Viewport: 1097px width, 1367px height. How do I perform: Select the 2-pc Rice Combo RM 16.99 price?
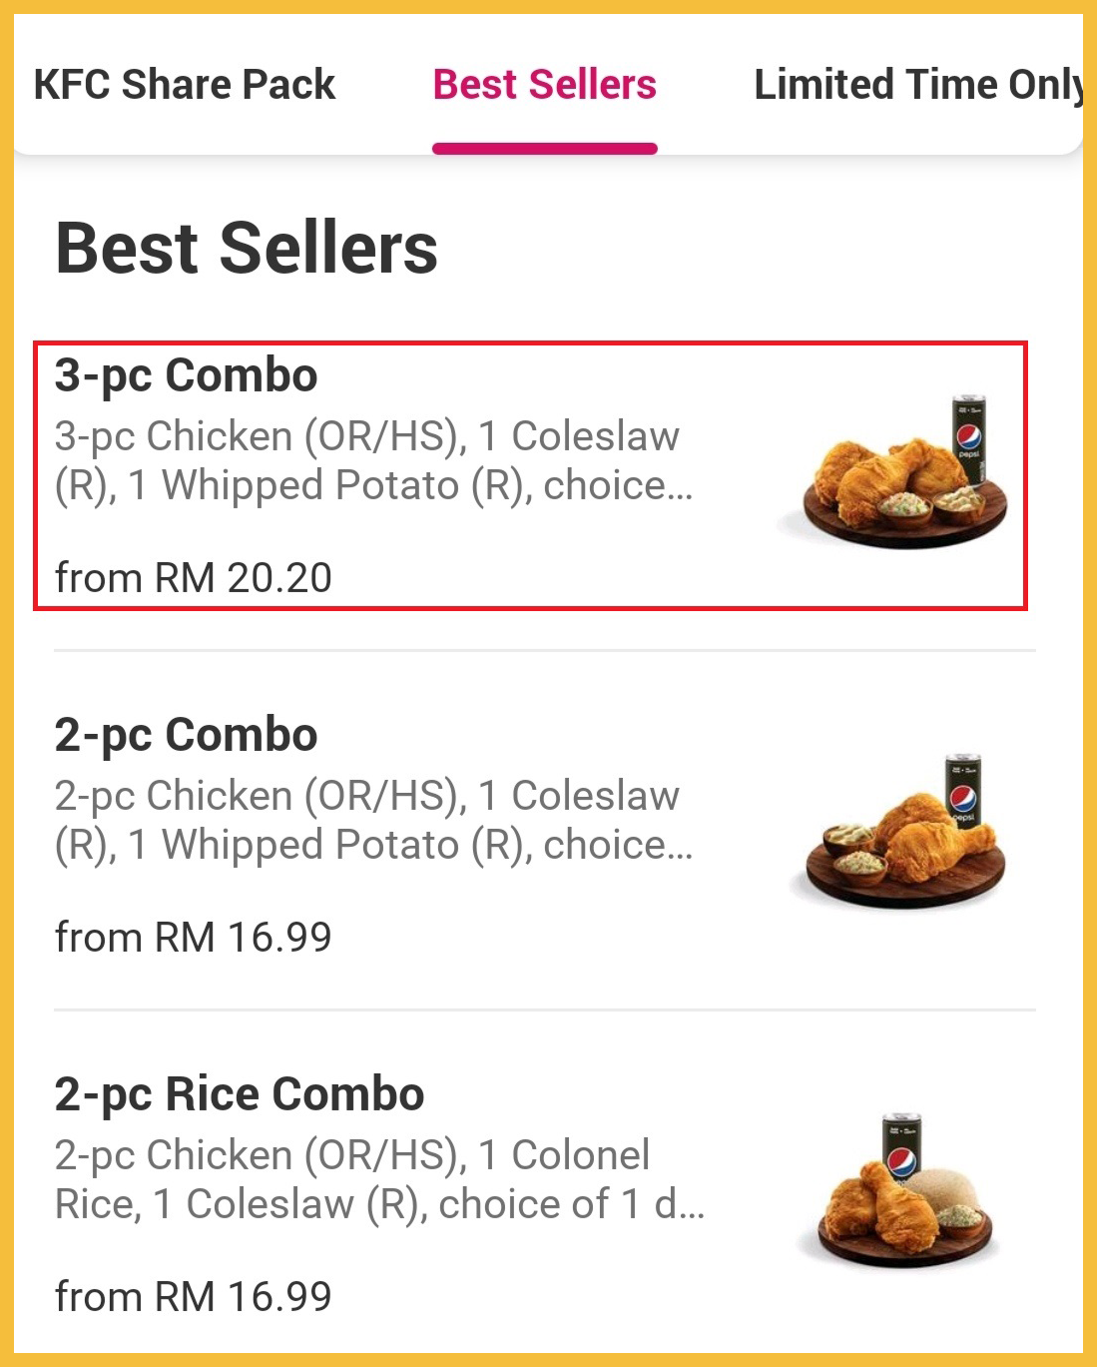tap(194, 1297)
